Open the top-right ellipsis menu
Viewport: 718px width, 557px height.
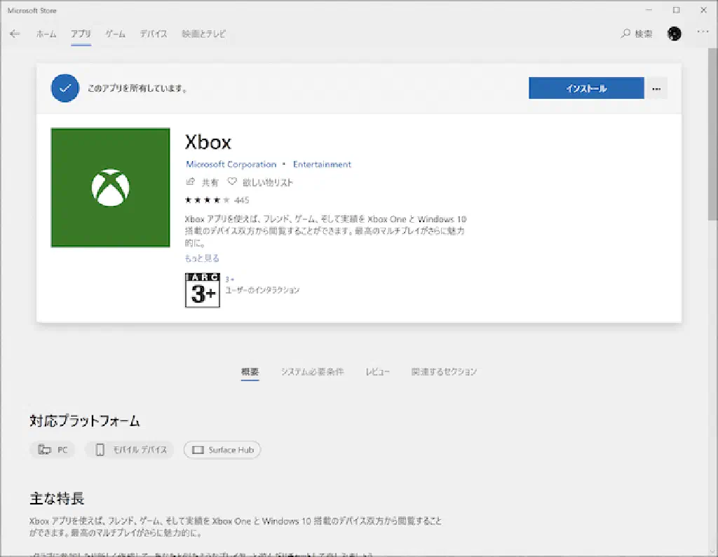pos(703,33)
